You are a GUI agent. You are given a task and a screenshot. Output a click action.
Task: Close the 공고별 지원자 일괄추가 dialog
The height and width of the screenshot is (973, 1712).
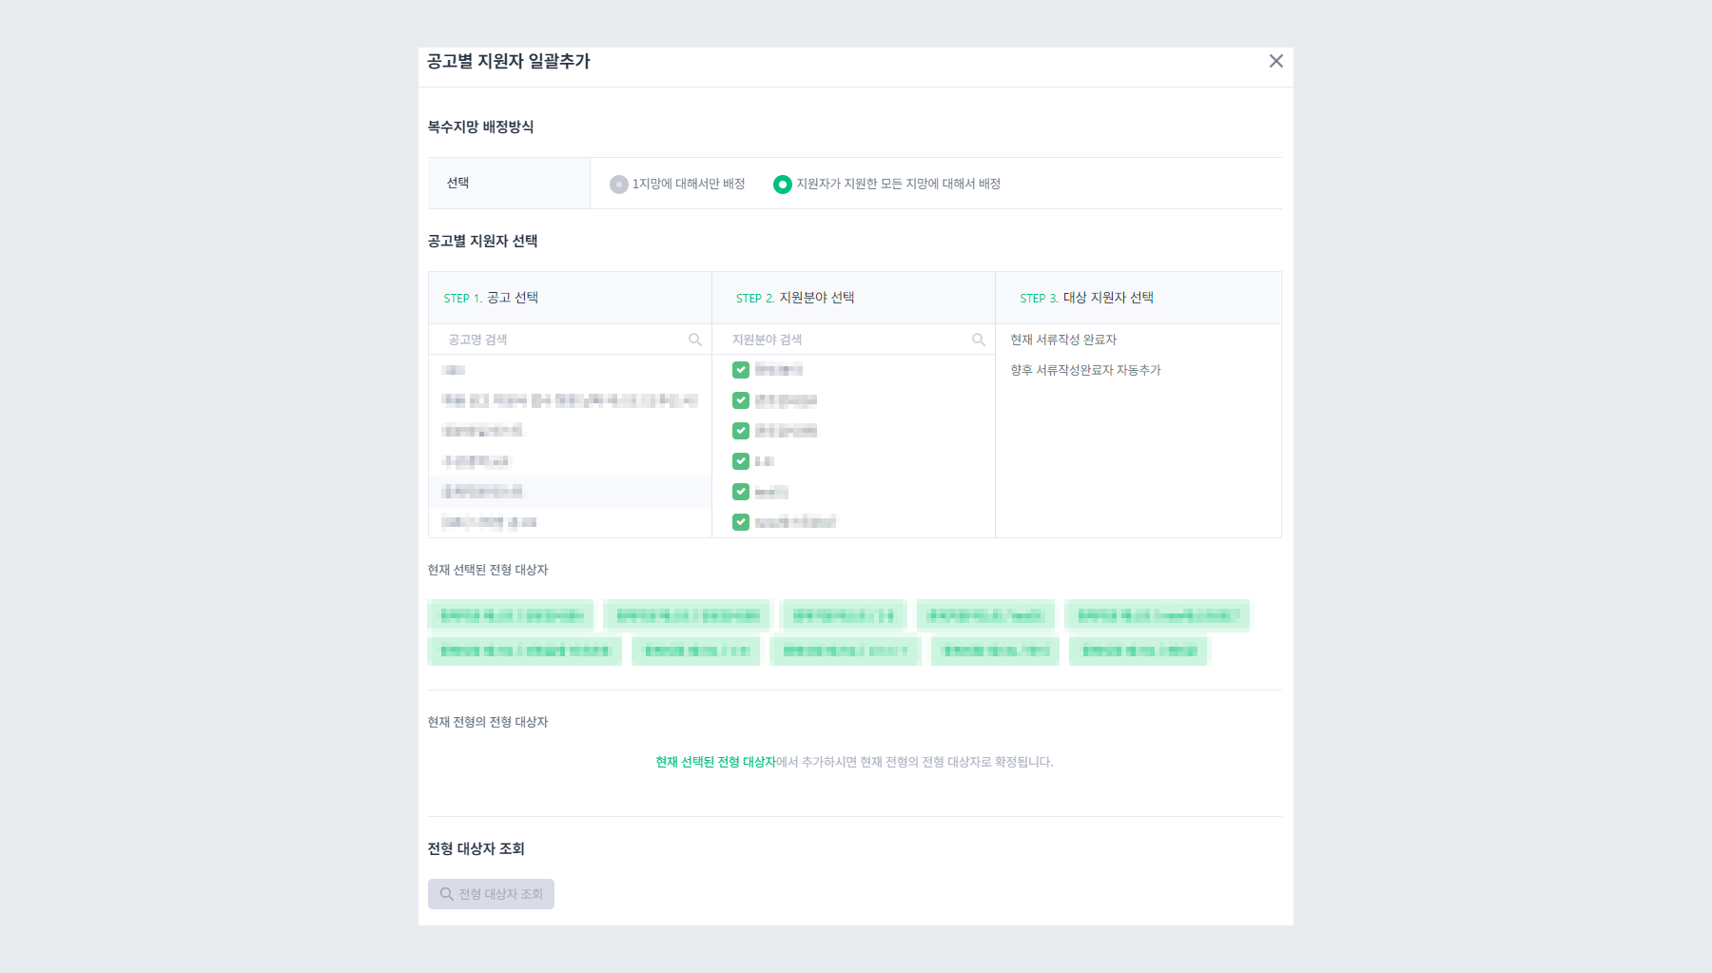(x=1276, y=61)
